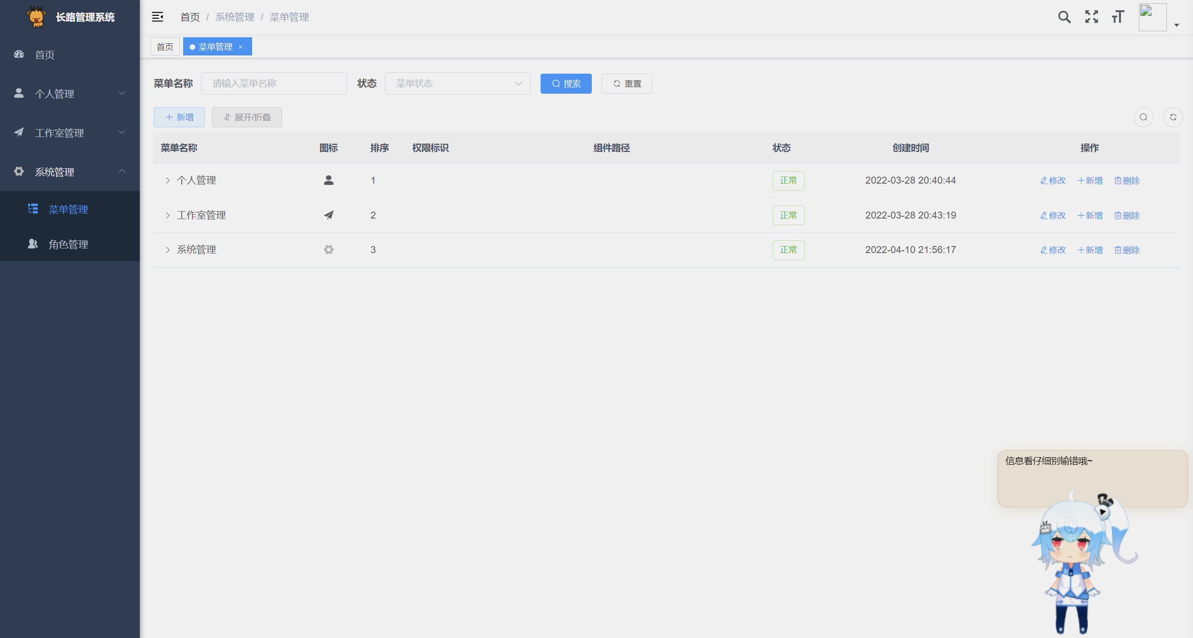
Task: Click the deer logo in sidebar
Action: pyautogui.click(x=36, y=17)
